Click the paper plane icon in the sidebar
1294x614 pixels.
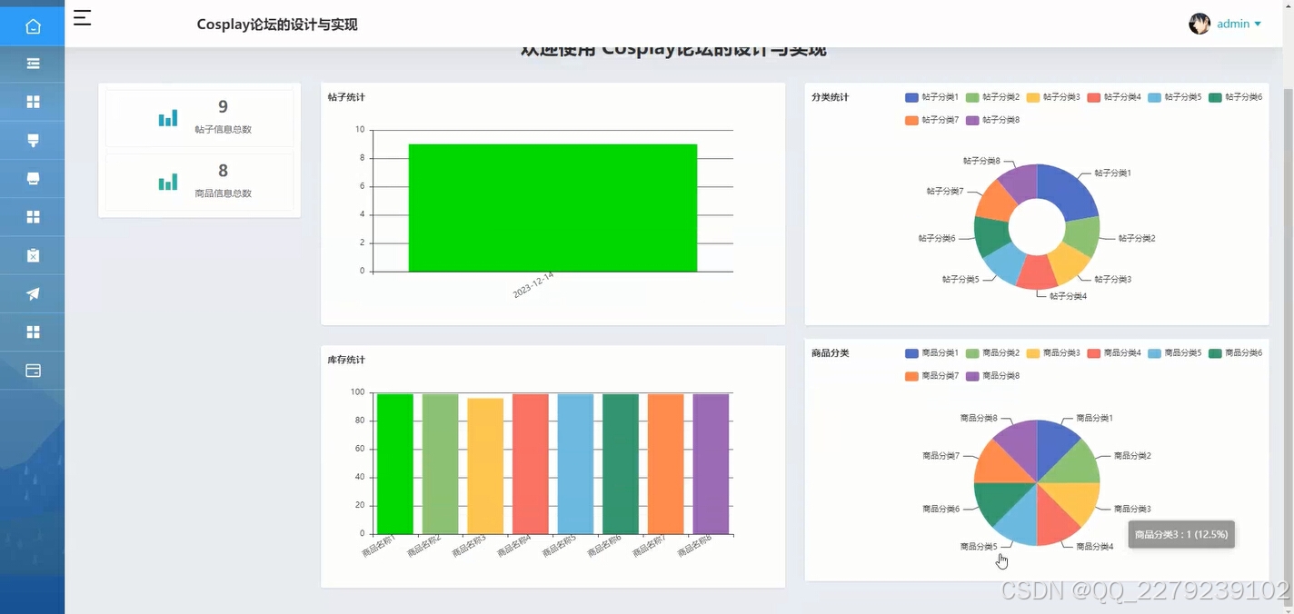tap(33, 292)
